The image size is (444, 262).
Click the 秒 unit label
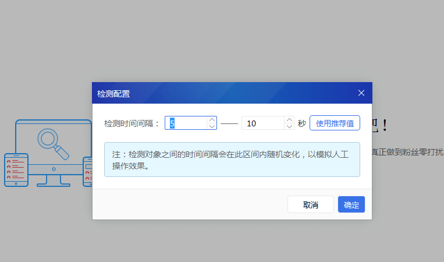301,123
